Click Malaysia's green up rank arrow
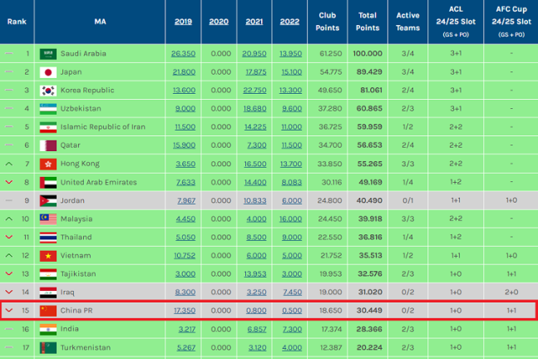This screenshot has width=538, height=359. 9,219
